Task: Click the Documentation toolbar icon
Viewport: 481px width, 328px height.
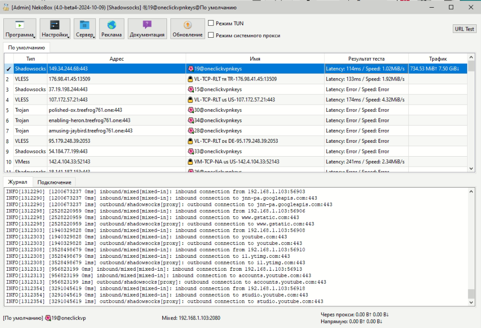Action: [147, 25]
